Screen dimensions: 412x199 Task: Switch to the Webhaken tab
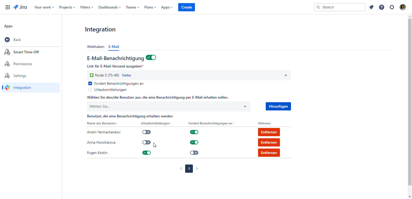click(x=96, y=47)
